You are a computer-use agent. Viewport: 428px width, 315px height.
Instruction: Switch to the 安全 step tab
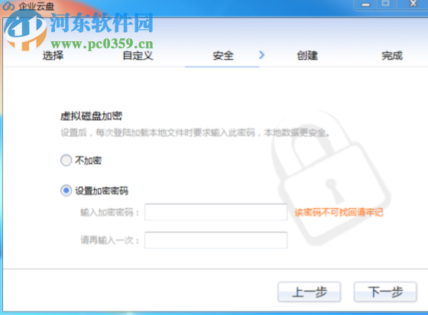[223, 56]
